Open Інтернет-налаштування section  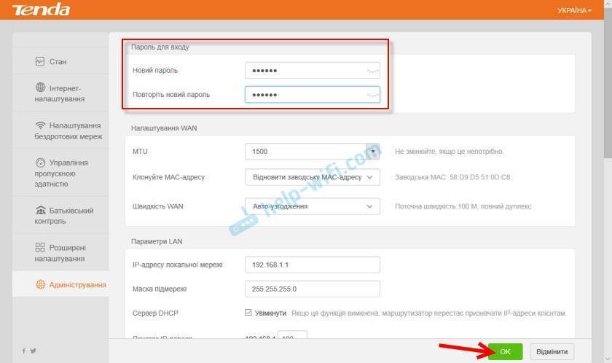[59, 94]
